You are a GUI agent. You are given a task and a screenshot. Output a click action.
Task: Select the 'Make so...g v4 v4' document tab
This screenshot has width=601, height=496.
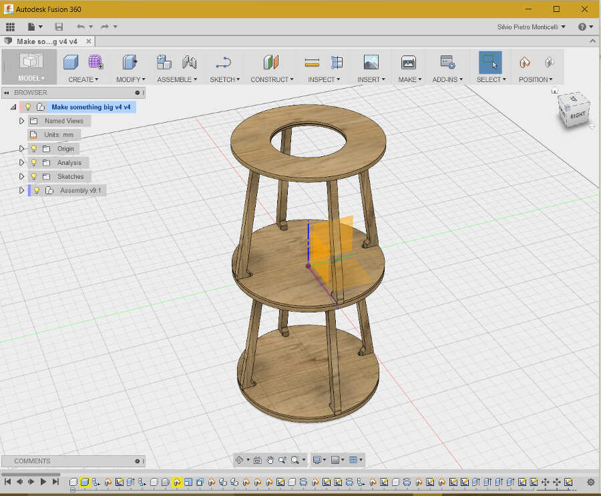[x=47, y=41]
